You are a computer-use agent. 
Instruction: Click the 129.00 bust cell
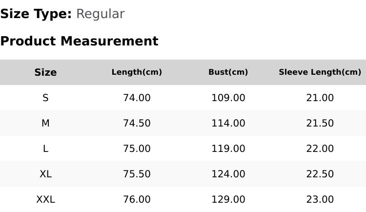coord(228,199)
